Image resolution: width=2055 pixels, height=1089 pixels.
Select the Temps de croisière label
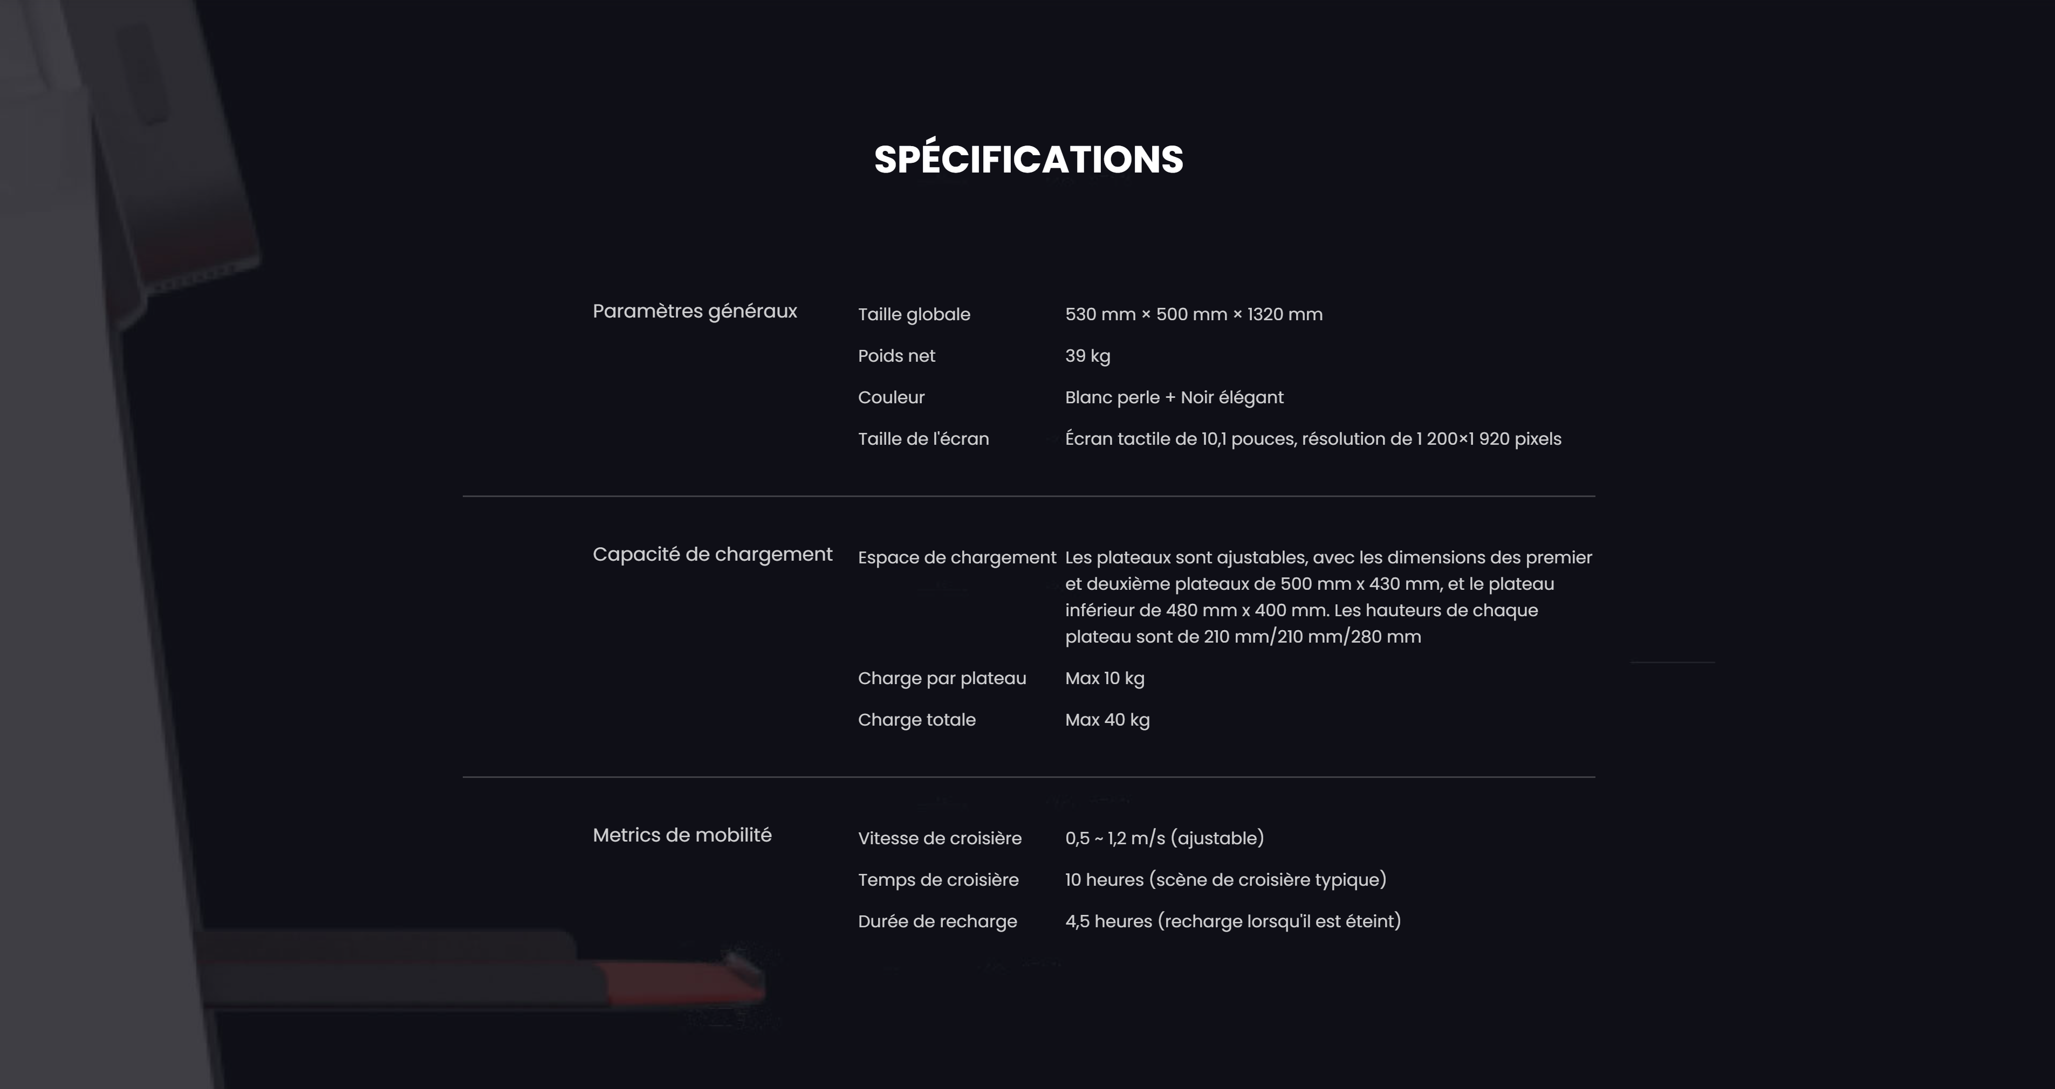(x=937, y=879)
